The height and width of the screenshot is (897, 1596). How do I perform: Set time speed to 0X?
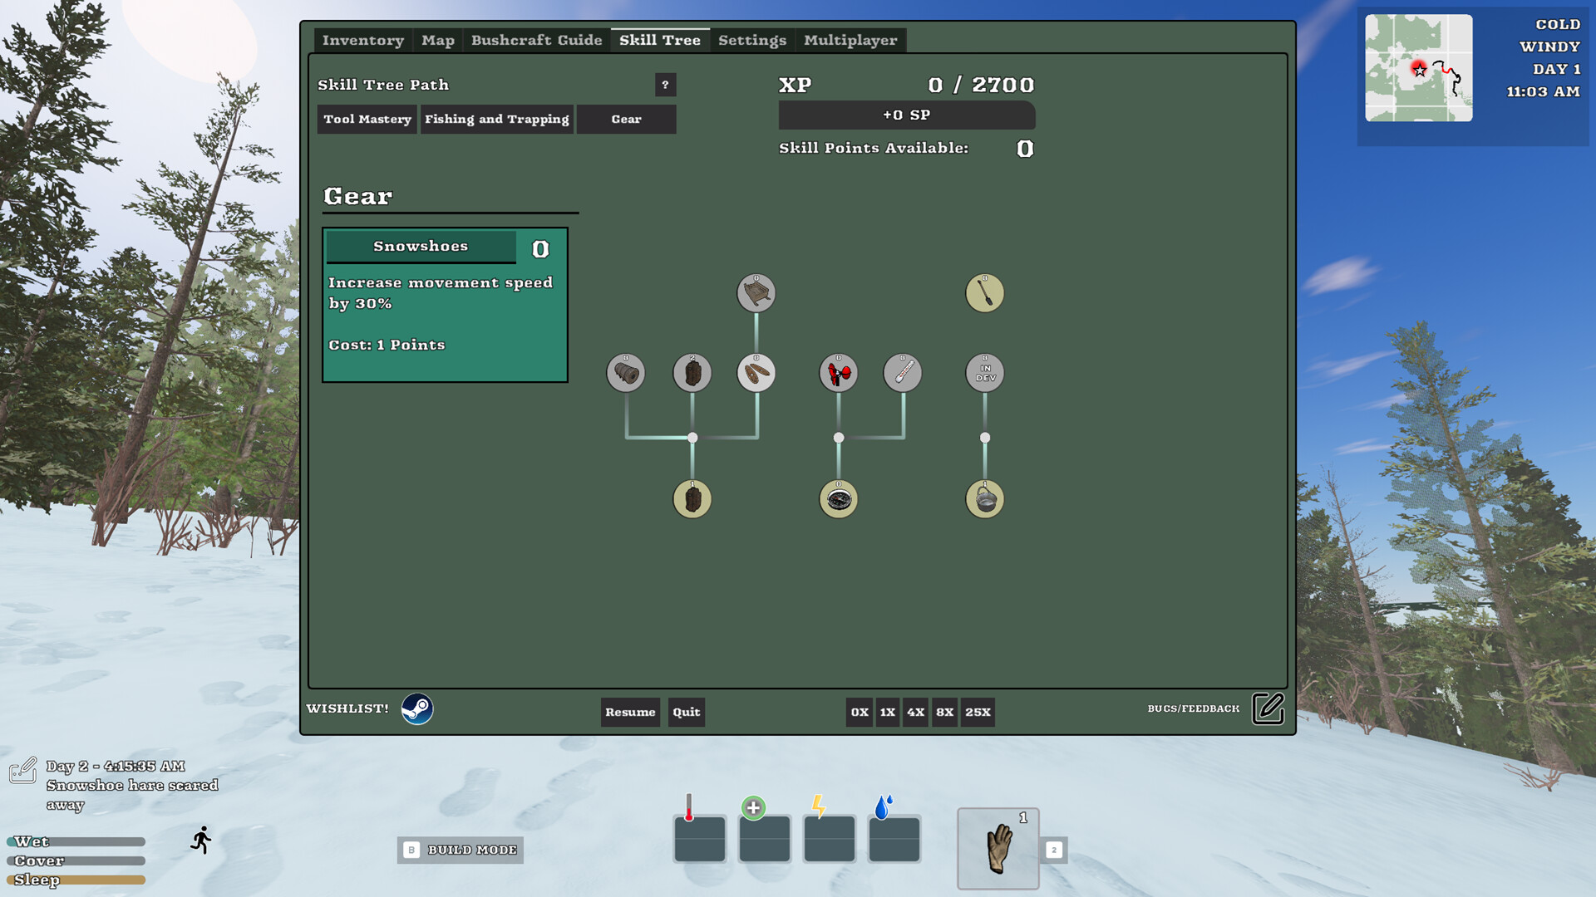(x=860, y=712)
